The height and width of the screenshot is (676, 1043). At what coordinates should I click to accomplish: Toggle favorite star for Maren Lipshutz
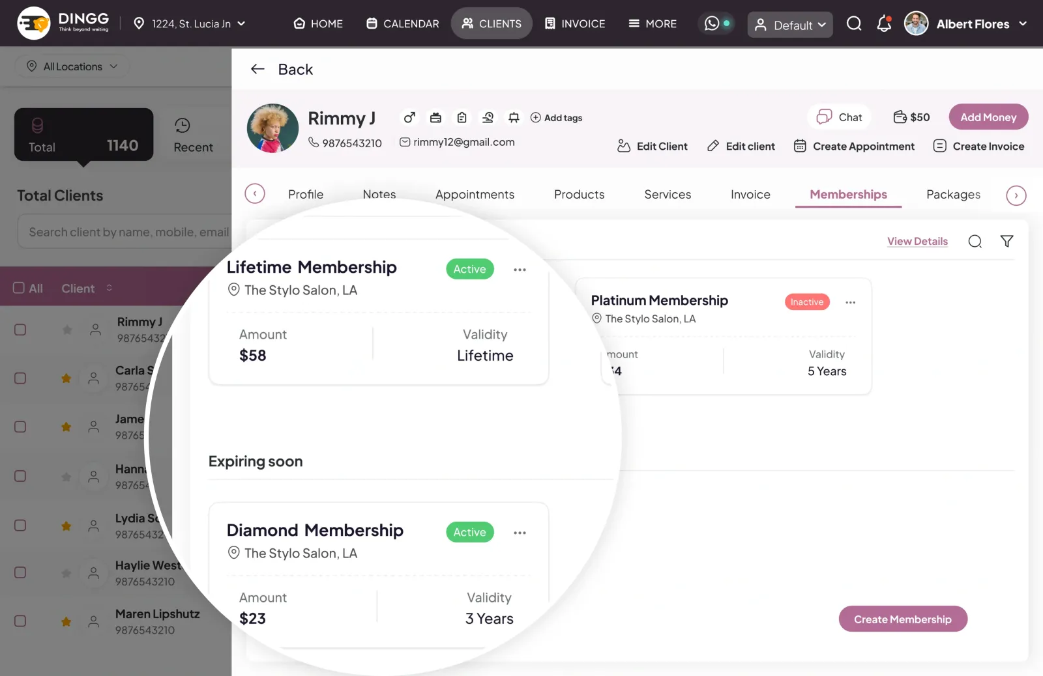pyautogui.click(x=66, y=622)
